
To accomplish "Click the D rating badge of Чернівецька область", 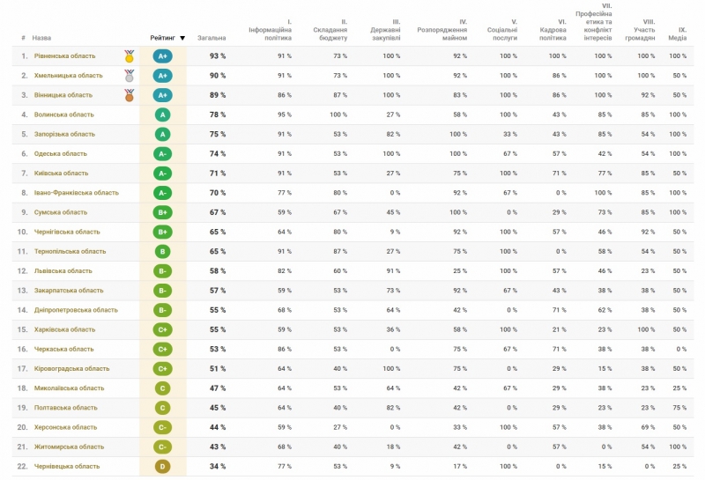I will coord(162,466).
